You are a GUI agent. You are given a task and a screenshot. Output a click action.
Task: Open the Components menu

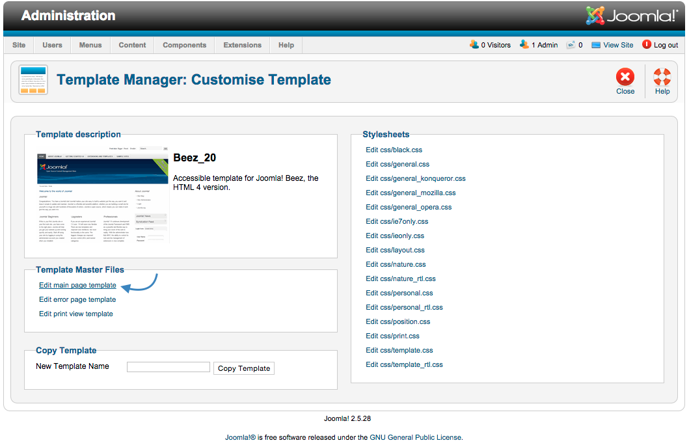click(185, 45)
